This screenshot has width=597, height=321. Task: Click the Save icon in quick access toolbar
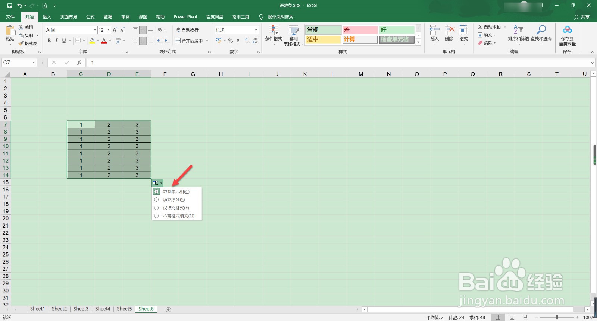coord(10,6)
